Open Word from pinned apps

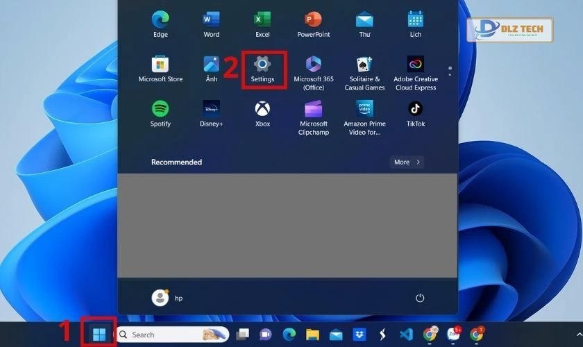pyautogui.click(x=211, y=23)
